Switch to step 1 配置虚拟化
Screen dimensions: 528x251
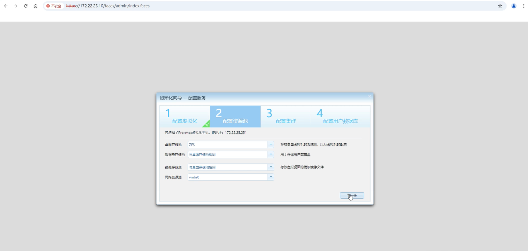(185, 116)
